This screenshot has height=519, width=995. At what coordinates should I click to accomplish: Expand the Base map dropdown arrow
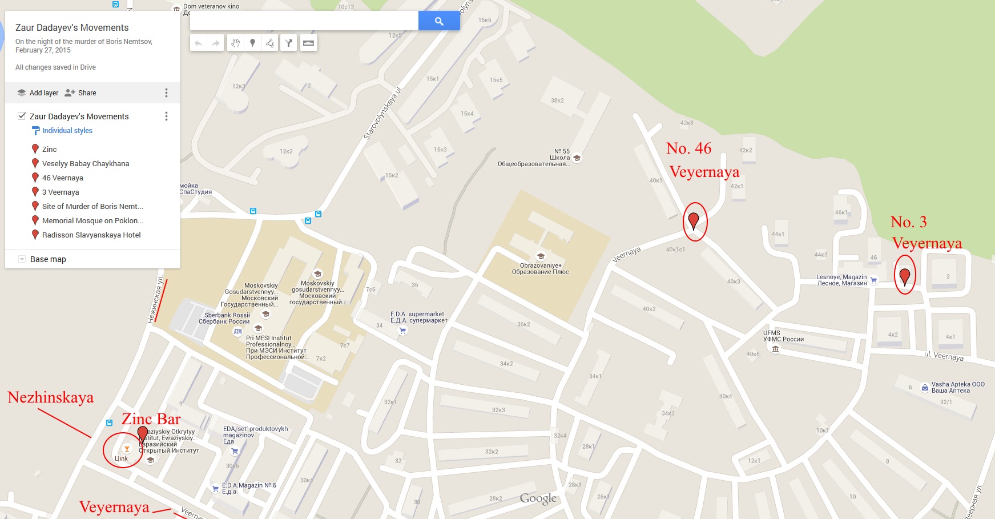tap(22, 259)
